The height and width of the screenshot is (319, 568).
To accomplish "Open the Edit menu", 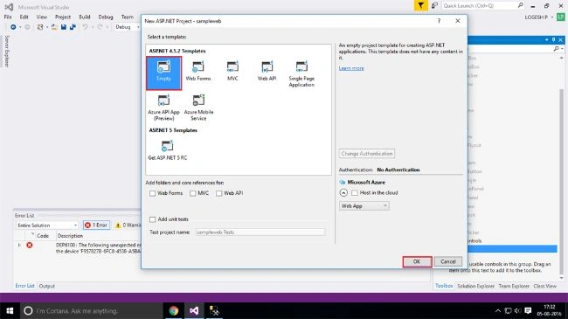I will pos(24,17).
